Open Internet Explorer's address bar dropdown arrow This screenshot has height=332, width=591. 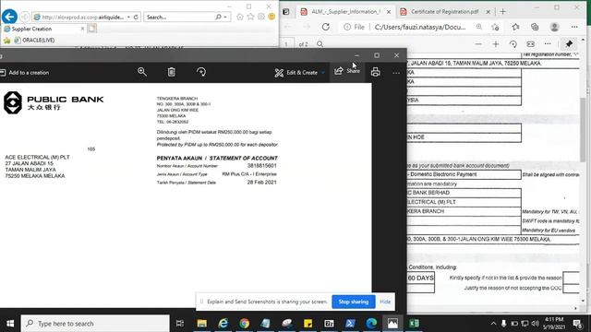(129, 17)
